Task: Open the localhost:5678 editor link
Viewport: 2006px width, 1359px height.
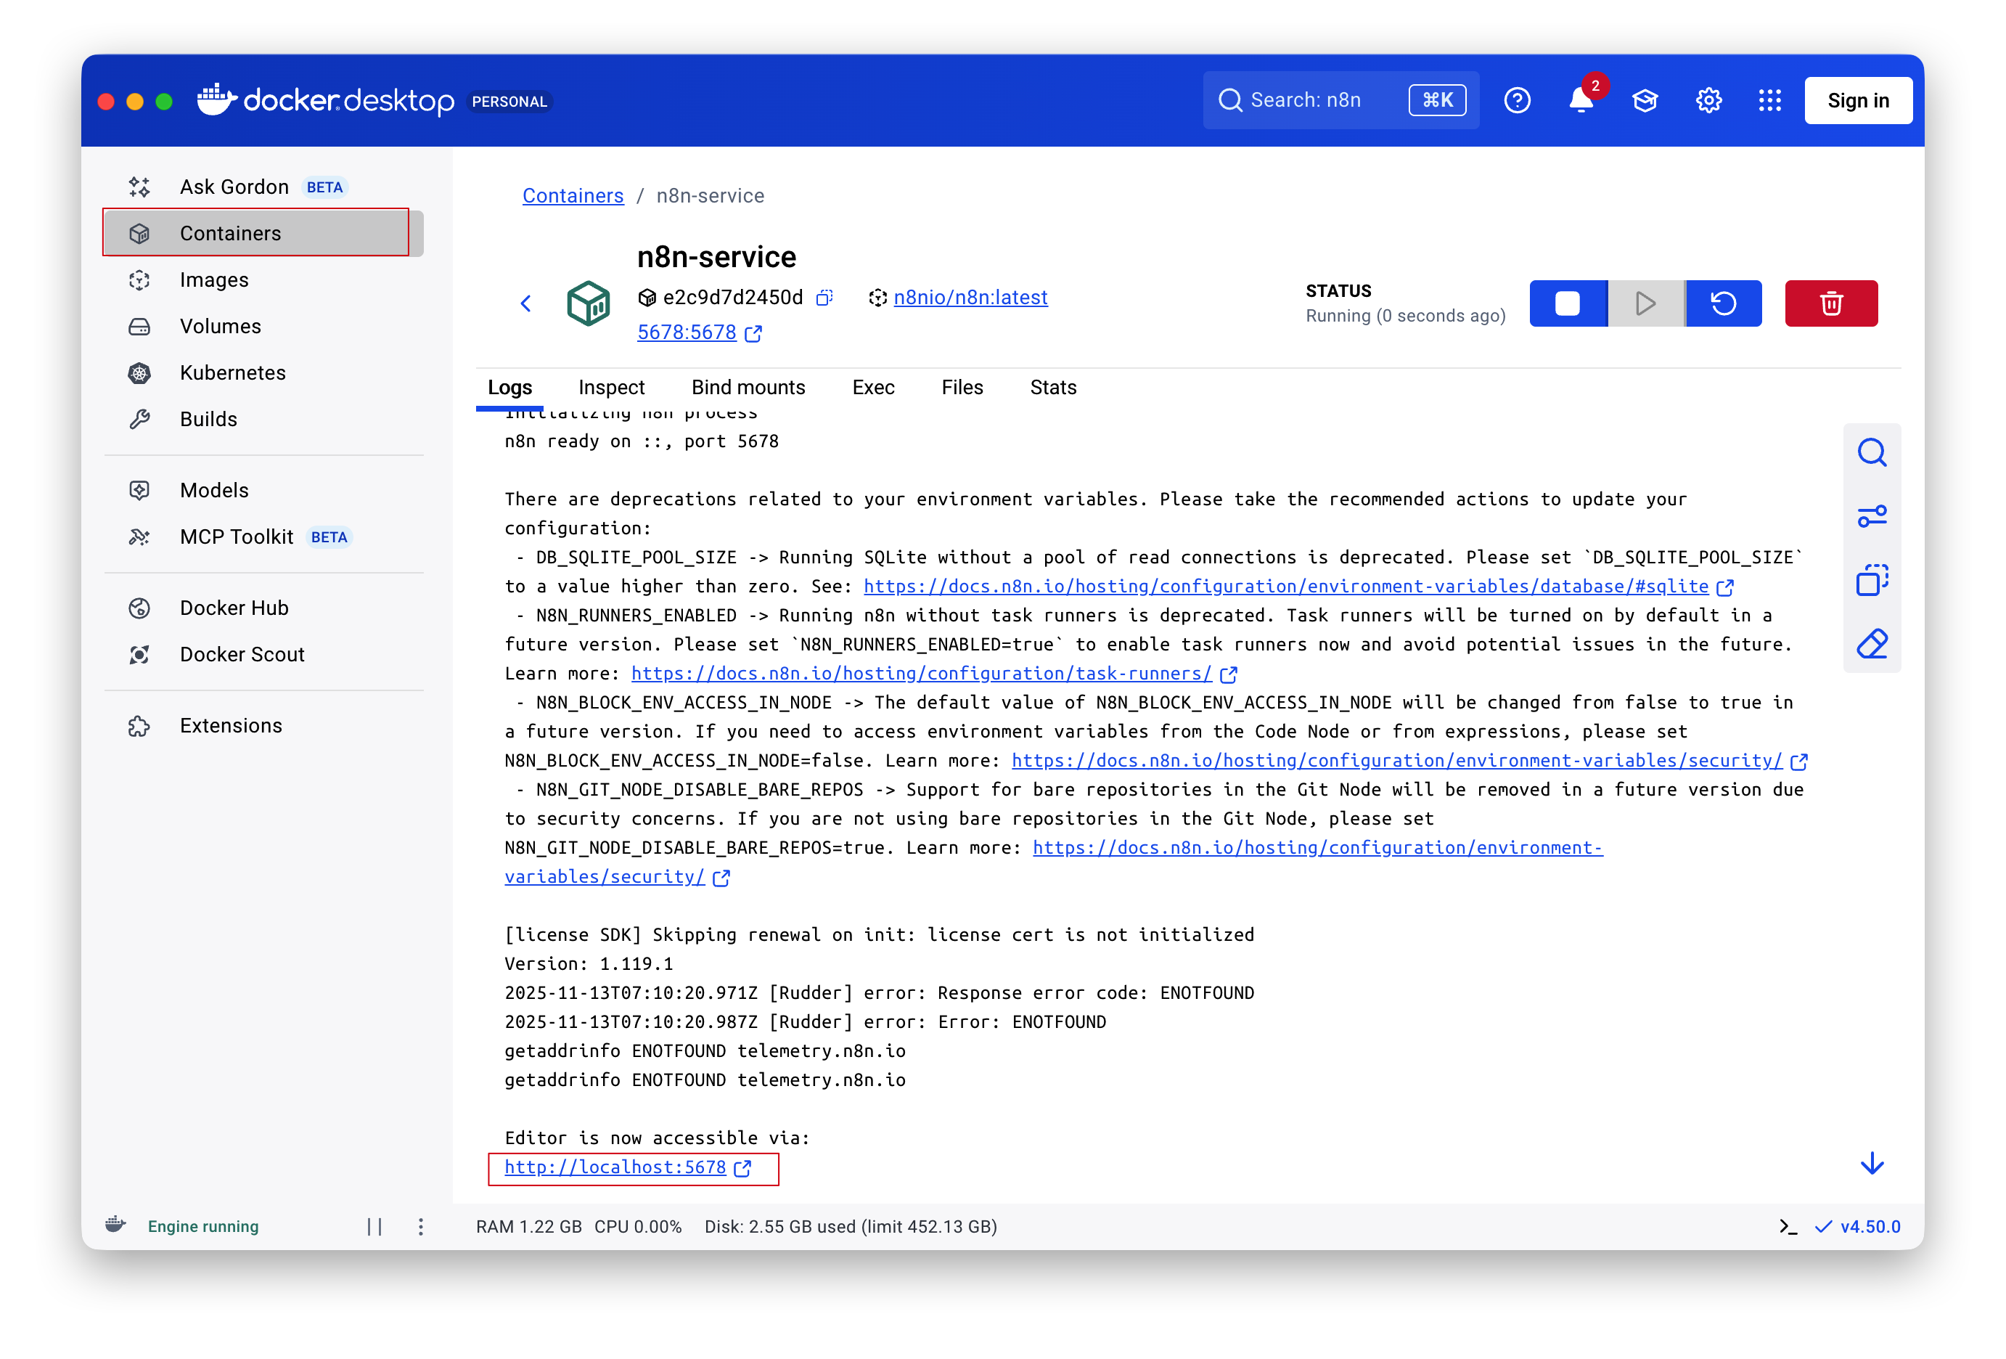Action: (x=615, y=1167)
